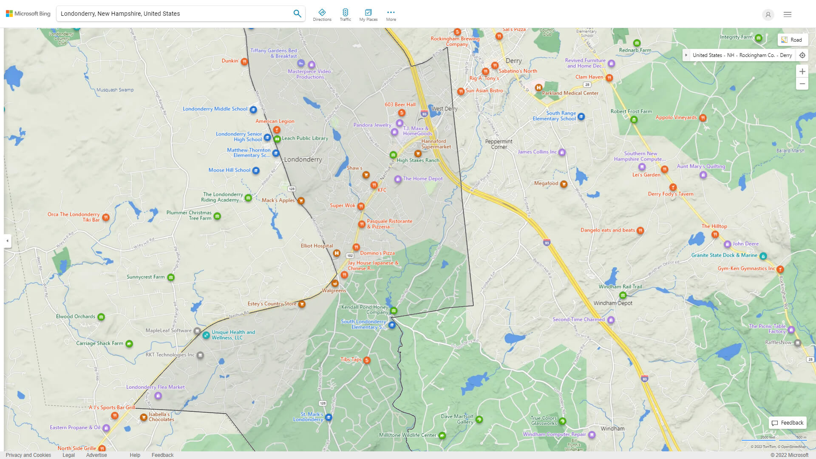The height and width of the screenshot is (459, 816).
Task: Select Rockingham Co. in the breadcrumb
Action: pos(756,55)
